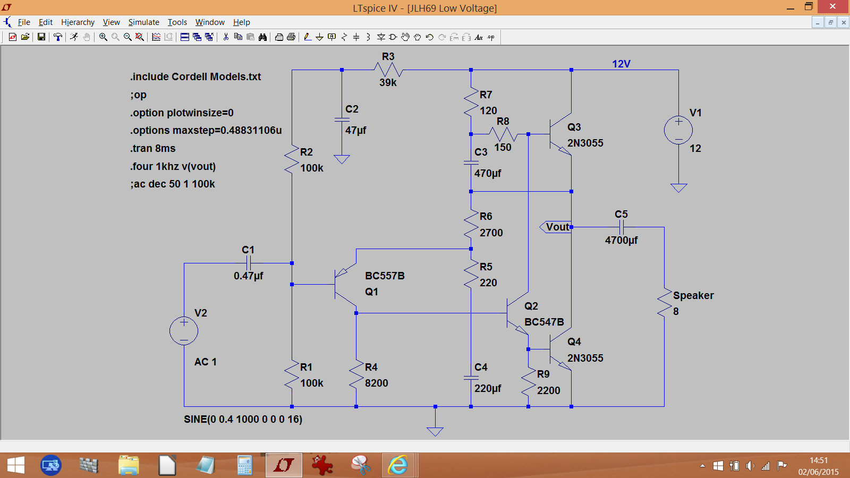Tile windows horizontally with the tile icon
Viewport: 850px width, 478px height.
[x=185, y=37]
